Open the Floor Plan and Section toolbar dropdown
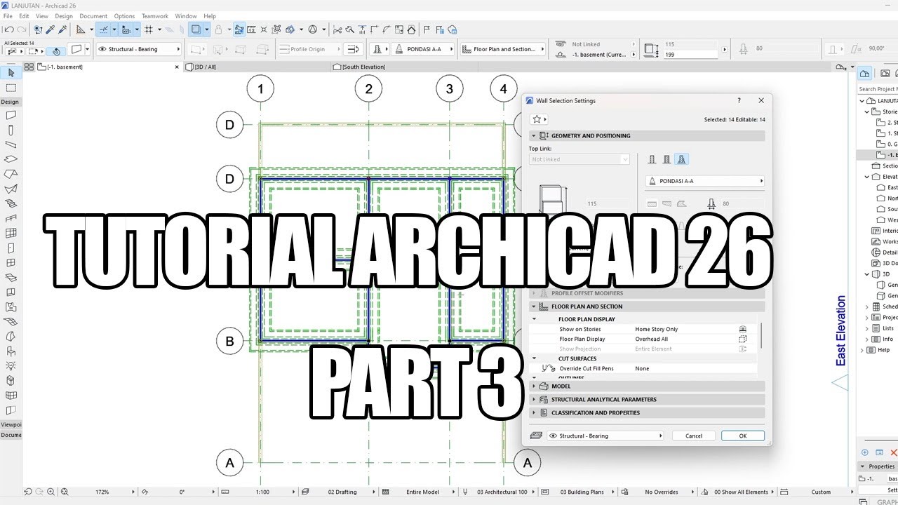Viewport: 898px width, 505px height. coord(502,49)
